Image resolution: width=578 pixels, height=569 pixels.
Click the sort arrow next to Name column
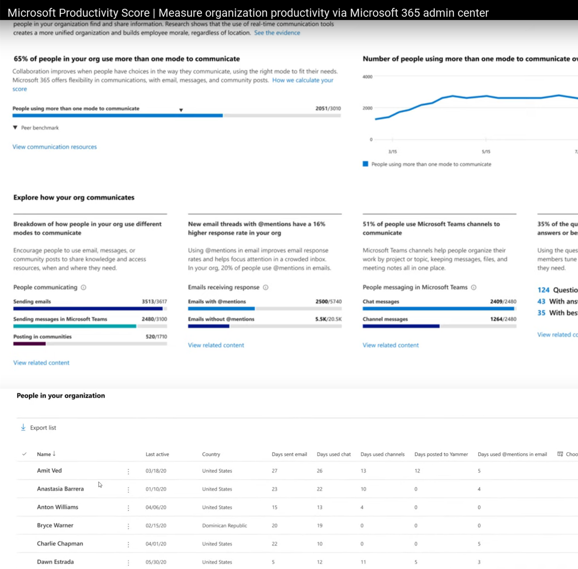pyautogui.click(x=54, y=454)
